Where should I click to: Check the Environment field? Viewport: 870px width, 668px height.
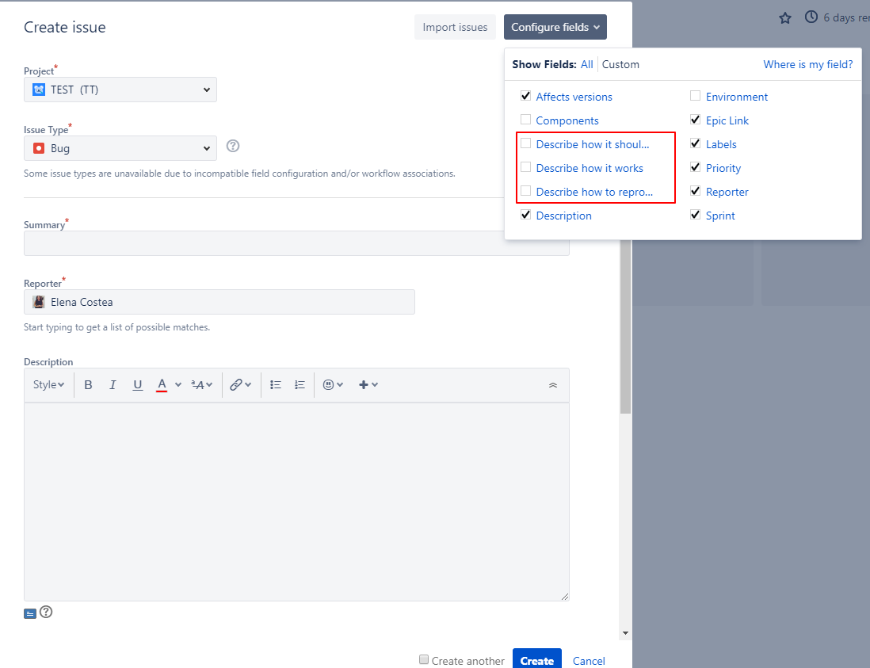(x=695, y=95)
